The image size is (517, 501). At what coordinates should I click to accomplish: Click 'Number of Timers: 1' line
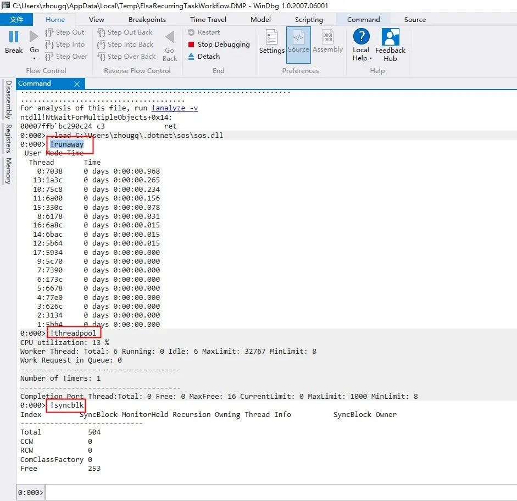pyautogui.click(x=60, y=378)
